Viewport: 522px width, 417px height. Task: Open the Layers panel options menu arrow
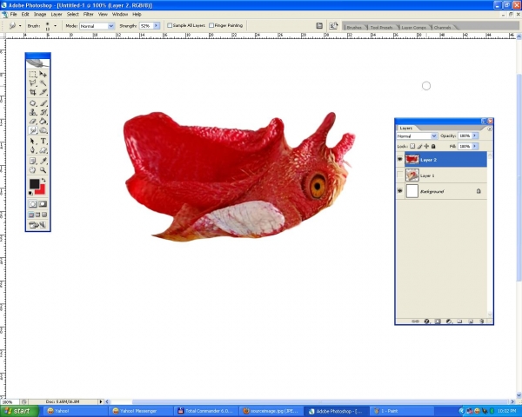(x=489, y=129)
